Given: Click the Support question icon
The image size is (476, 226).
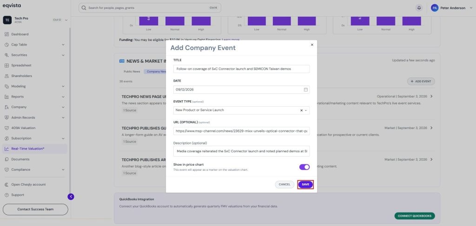Looking at the screenshot, I should (7, 195).
